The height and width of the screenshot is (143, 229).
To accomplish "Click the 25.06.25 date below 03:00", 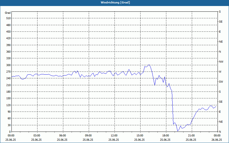I will click(x=36, y=140).
